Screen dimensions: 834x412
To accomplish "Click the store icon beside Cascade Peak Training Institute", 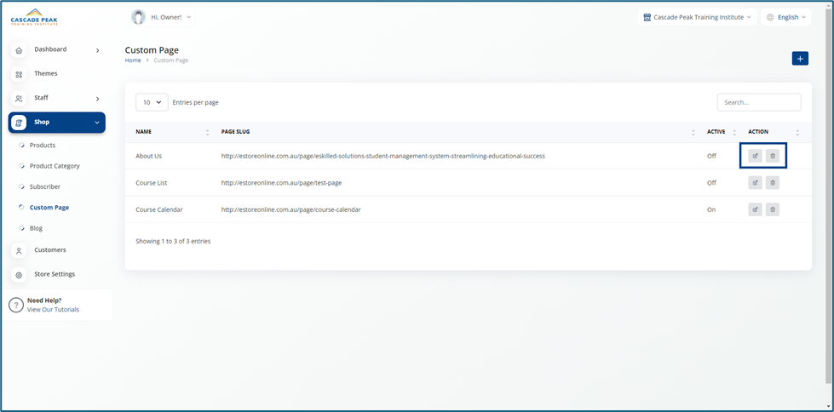I will pos(647,17).
